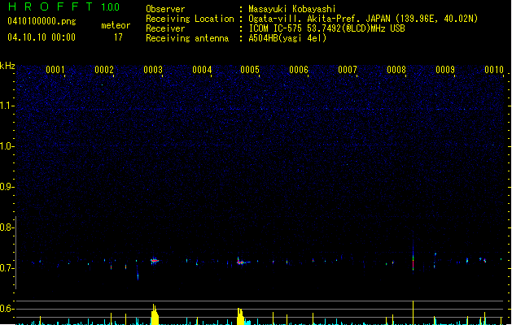Click the bright meteor echo near 0003

click(155, 261)
